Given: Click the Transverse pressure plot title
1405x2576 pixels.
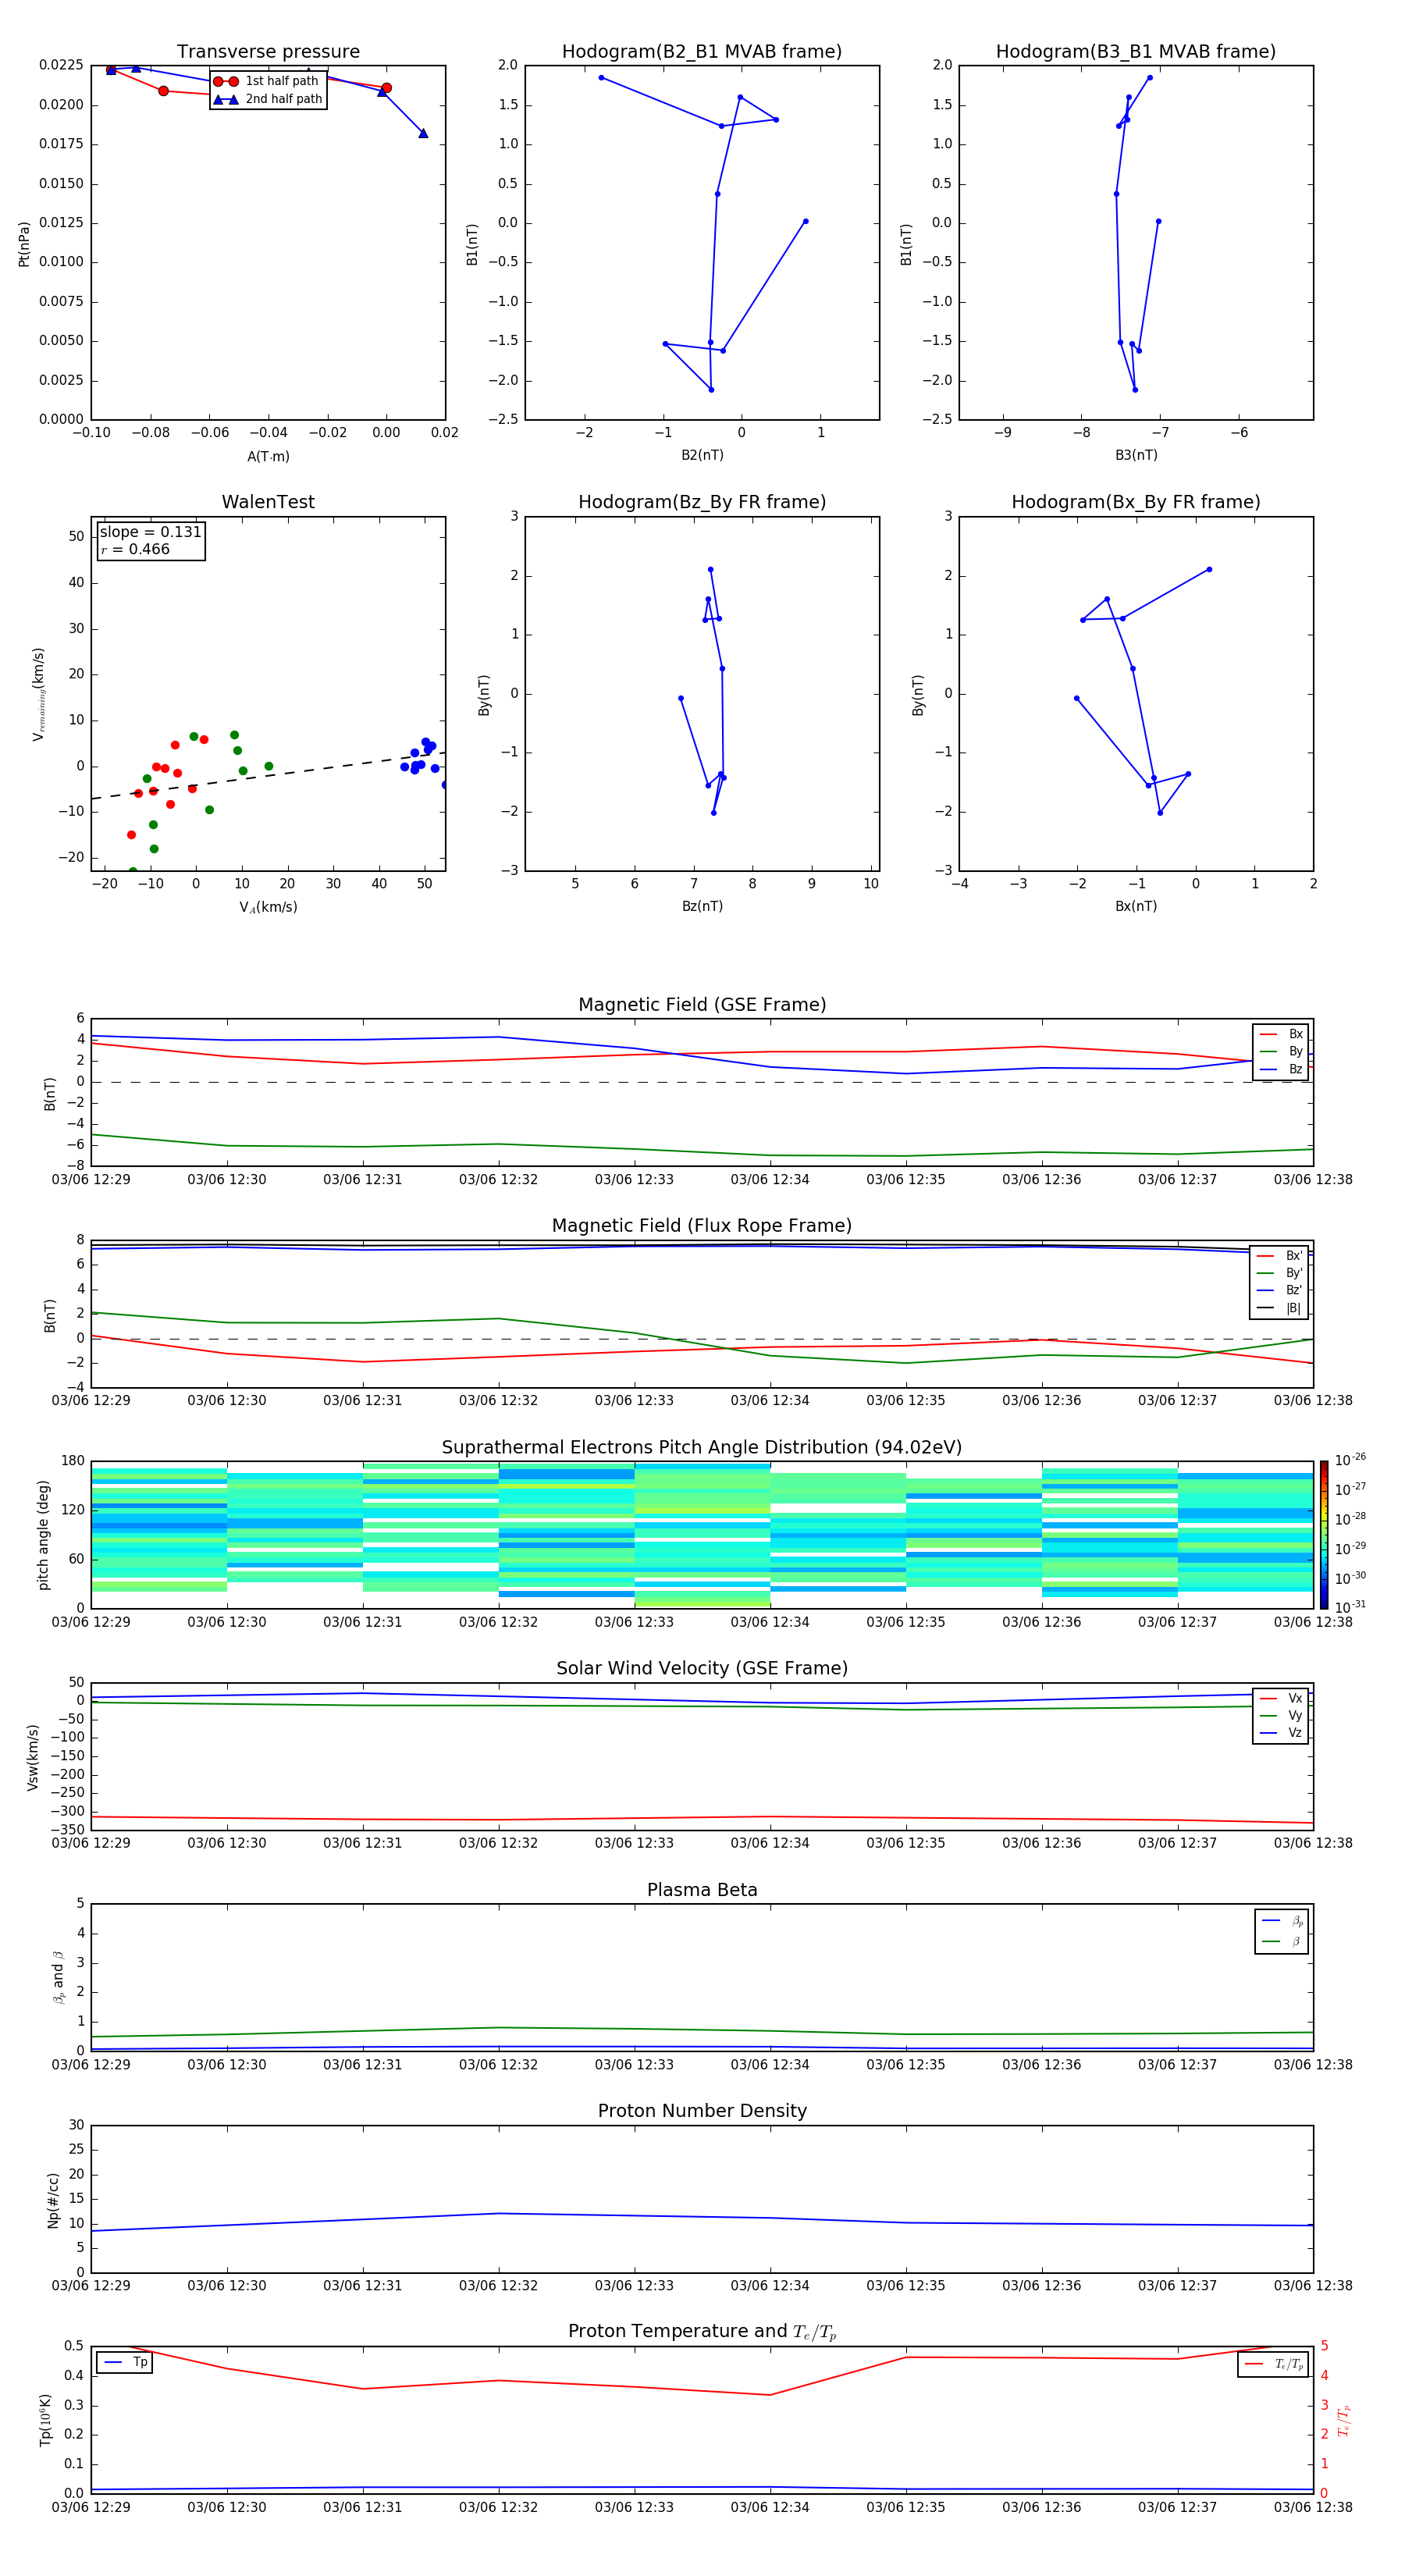Looking at the screenshot, I should tap(268, 52).
